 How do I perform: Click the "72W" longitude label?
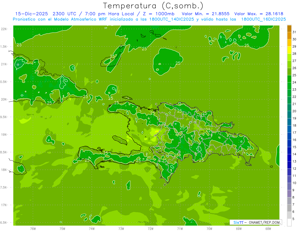click(x=150, y=228)
